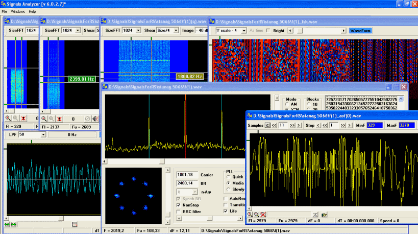This screenshot has width=418, height=234.
Task: Open the LPF 50 dropdown
Action: click(x=43, y=134)
